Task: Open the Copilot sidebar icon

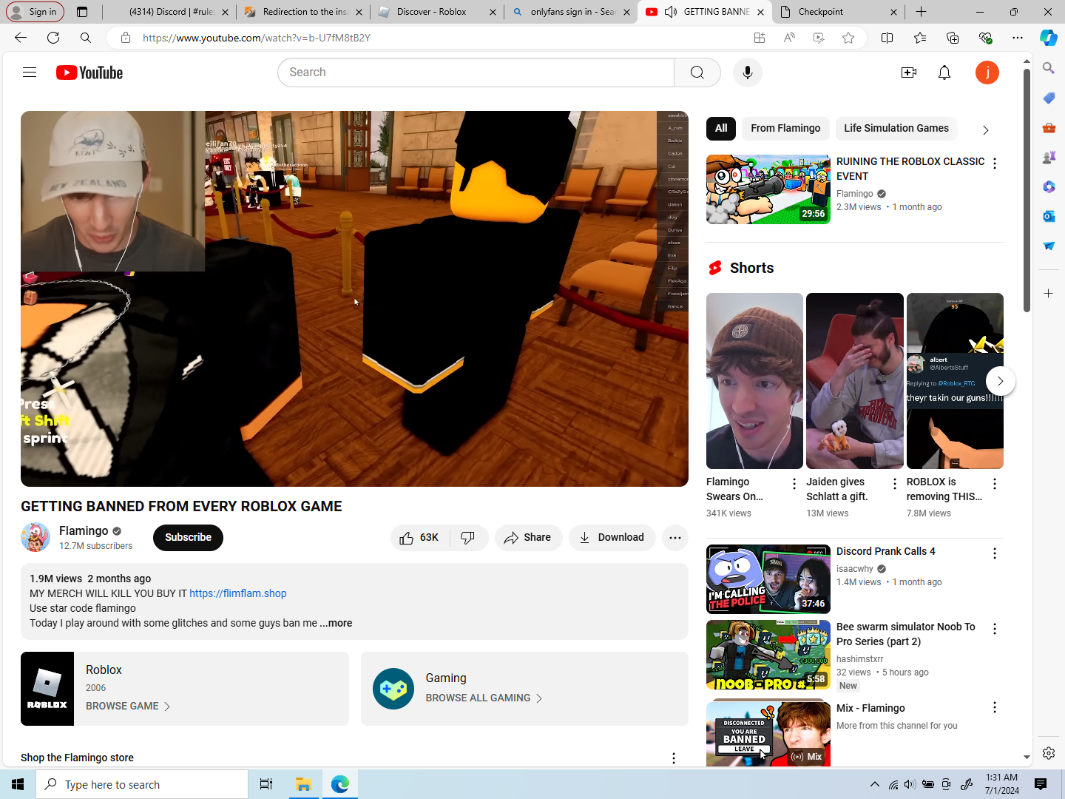Action: tap(1049, 38)
